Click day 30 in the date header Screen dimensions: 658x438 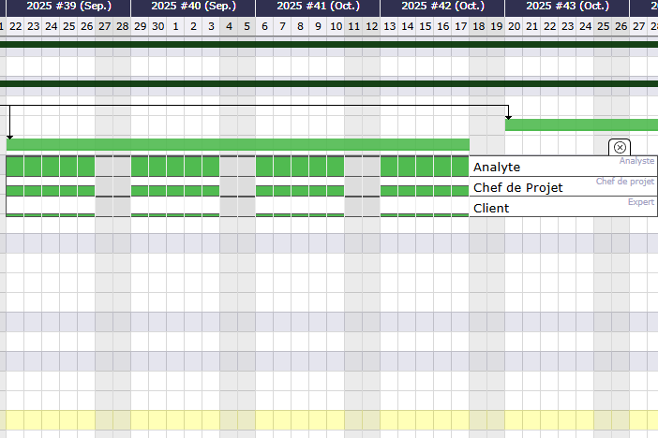[x=157, y=26]
